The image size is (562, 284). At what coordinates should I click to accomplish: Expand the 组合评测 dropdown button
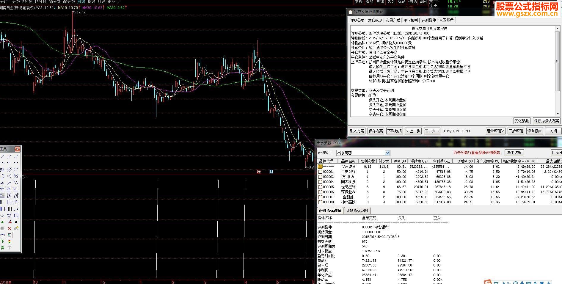coord(495,131)
